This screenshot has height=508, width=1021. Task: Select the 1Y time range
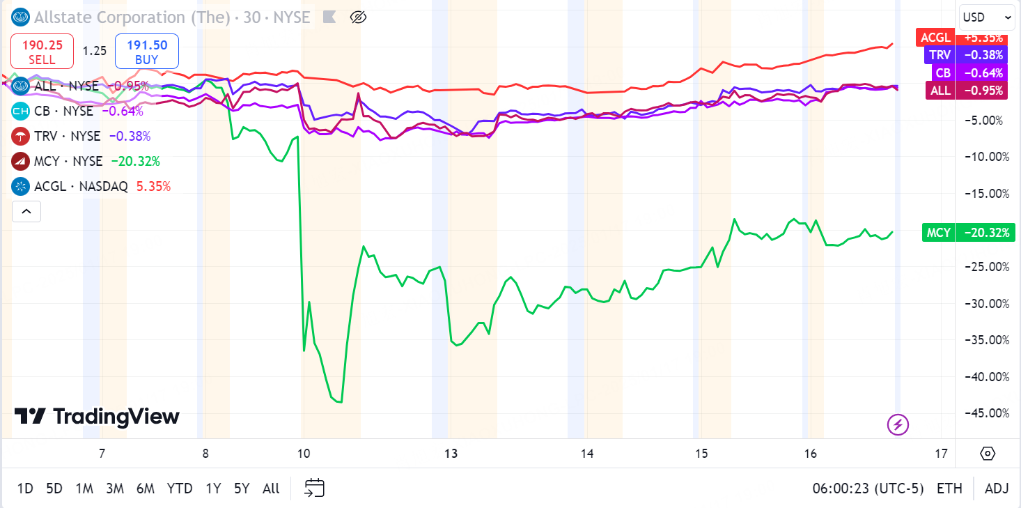click(x=213, y=488)
